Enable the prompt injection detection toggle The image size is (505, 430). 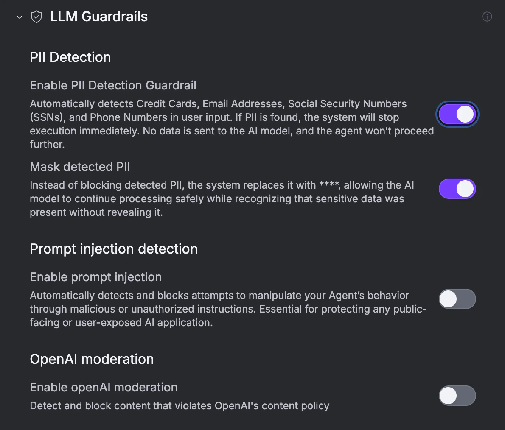(457, 299)
